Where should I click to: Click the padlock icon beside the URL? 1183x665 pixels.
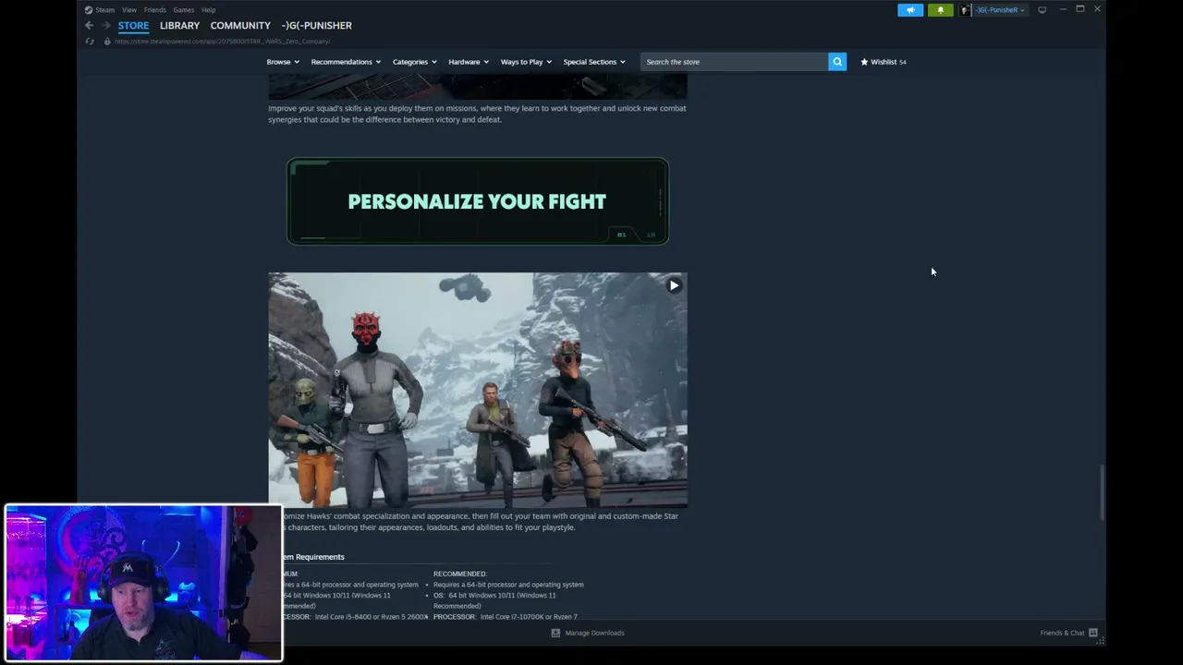pos(107,42)
